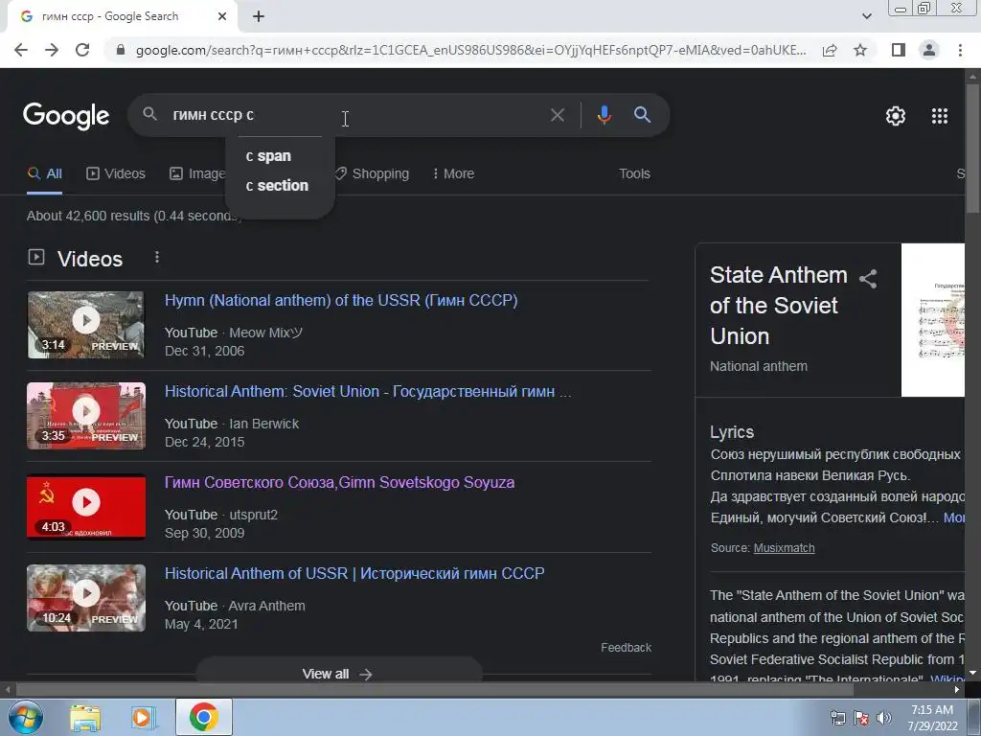Open the anthem sheet music image
The height and width of the screenshot is (736, 981).
click(x=933, y=320)
